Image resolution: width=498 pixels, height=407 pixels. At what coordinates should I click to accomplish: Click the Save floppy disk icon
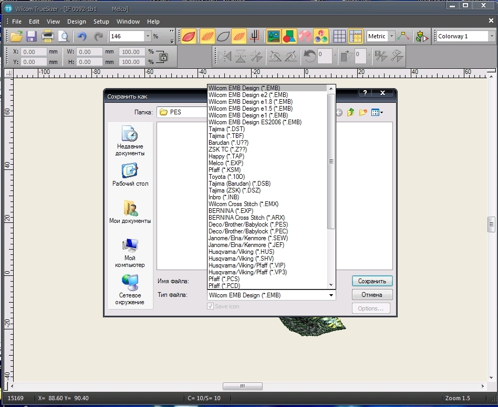(32, 36)
